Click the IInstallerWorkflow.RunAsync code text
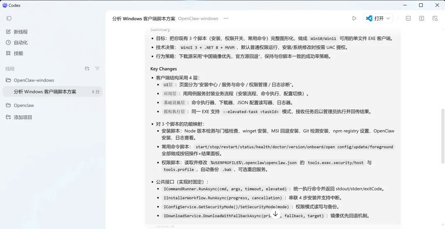The width and height of the screenshot is (445, 229). click(223, 198)
